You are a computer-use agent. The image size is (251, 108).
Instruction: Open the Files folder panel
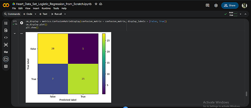click(6, 59)
